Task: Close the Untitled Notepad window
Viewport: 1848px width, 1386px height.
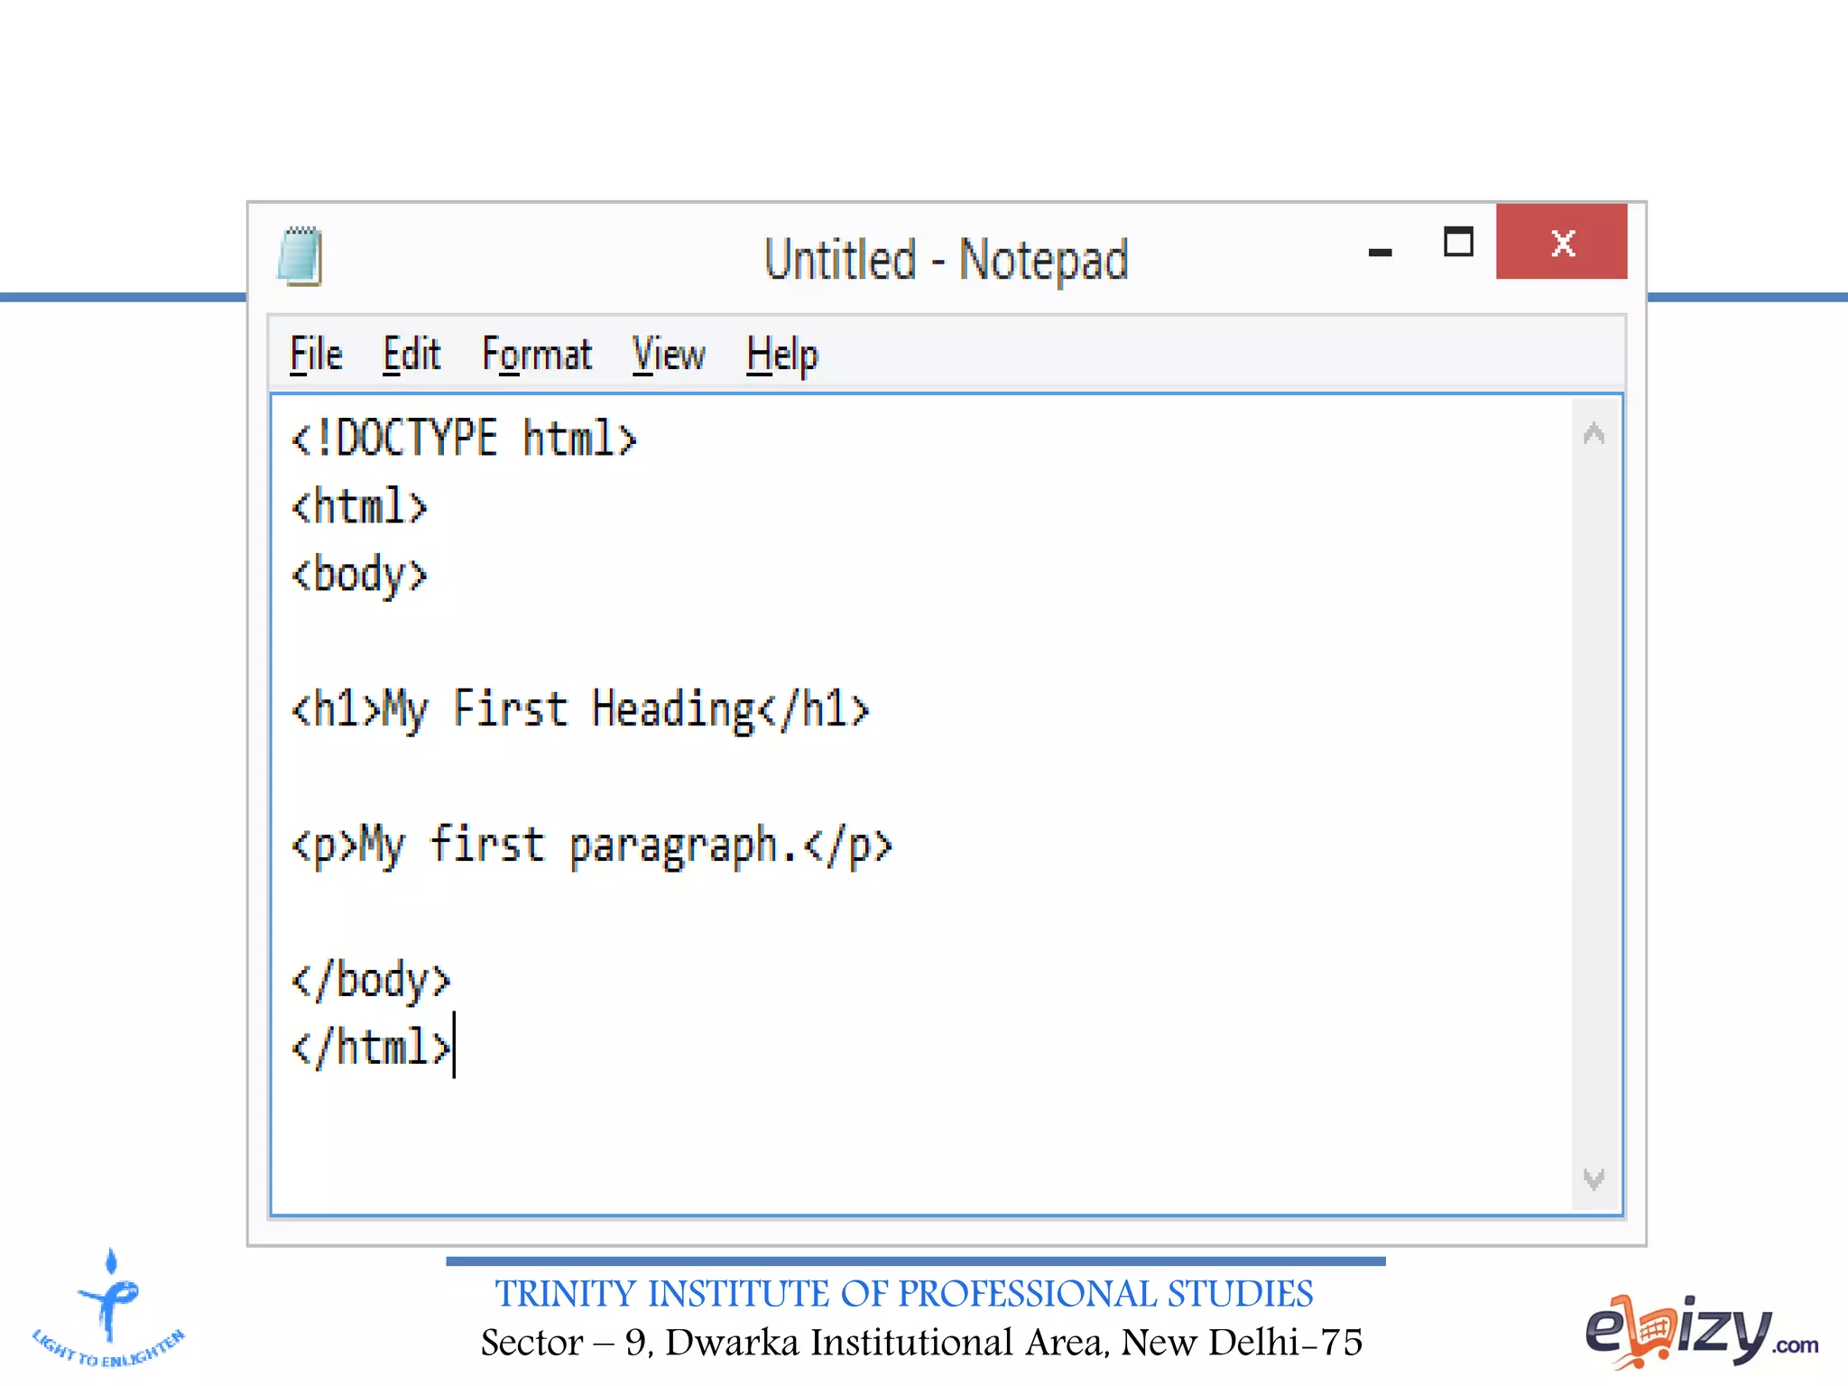Action: (x=1561, y=242)
